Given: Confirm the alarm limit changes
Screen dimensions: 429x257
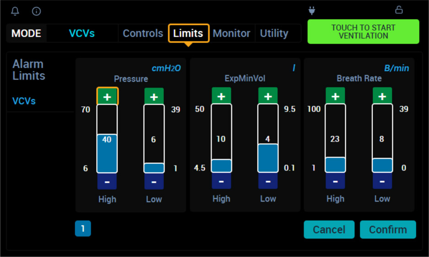Looking at the screenshot, I should coord(388,230).
